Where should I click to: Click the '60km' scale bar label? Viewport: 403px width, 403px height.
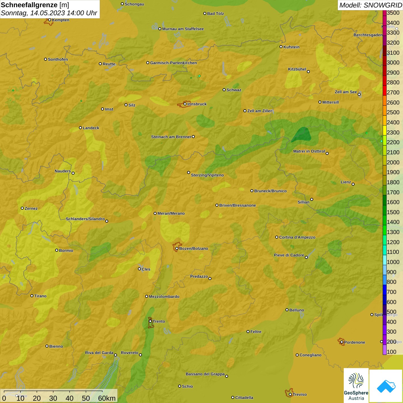(x=107, y=398)
